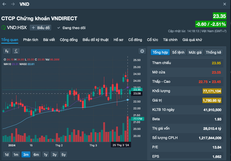
Task: Click the MA10 purple marker dot on the chart
Action: [128, 87]
